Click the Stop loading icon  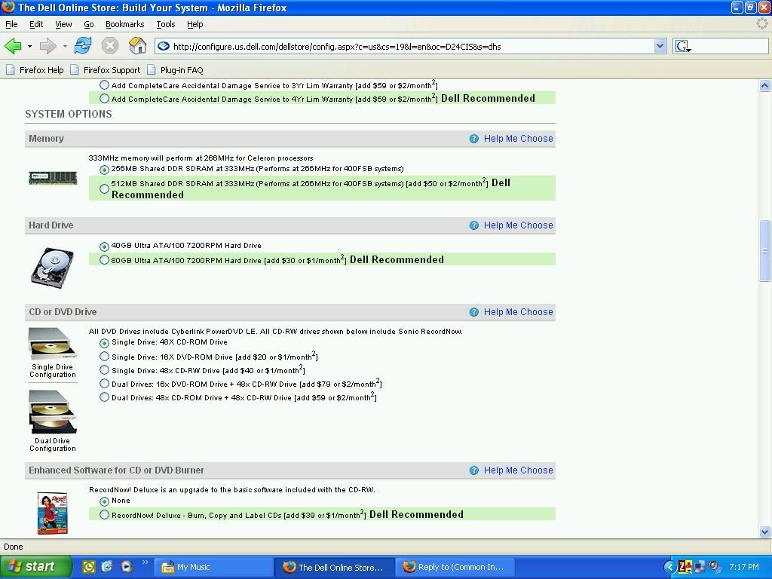(x=110, y=46)
